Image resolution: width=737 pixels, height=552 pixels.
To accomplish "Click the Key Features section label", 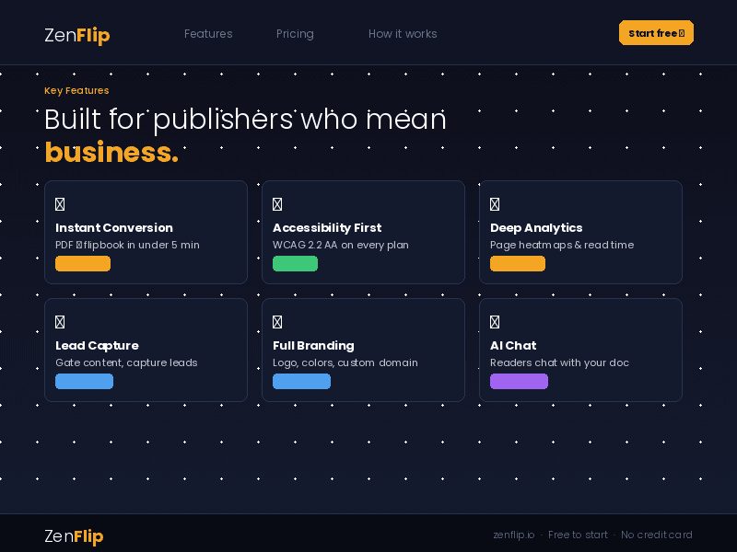I will click(x=76, y=90).
